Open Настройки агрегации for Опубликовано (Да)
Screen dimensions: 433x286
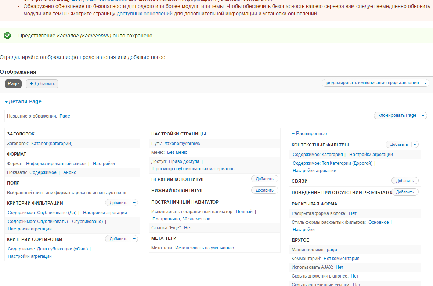coord(105,212)
